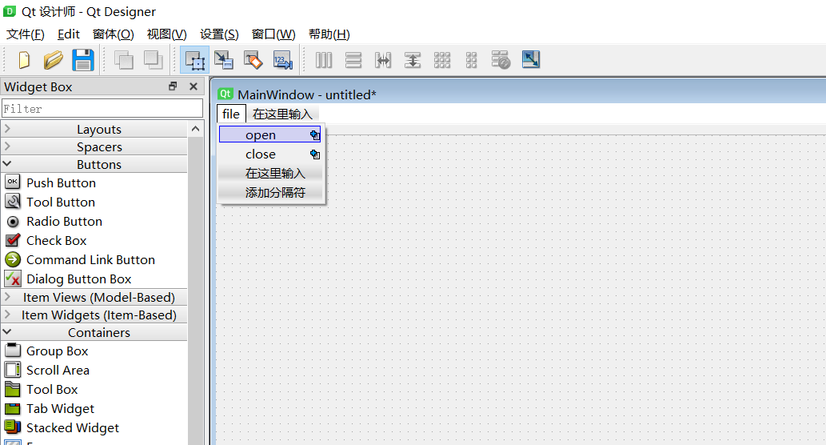826x445 pixels.
Task: Select Command Link Button widget
Action: coord(90,260)
